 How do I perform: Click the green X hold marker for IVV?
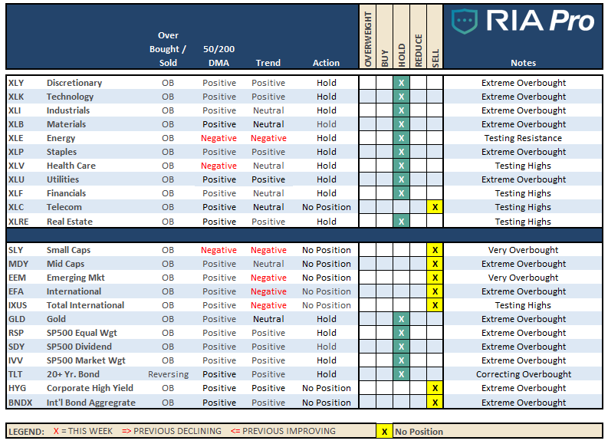(401, 360)
